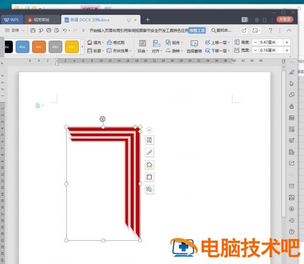Click the selection arrow icon in right sidebar
This screenshot has width=304, height=264.
[292, 83]
